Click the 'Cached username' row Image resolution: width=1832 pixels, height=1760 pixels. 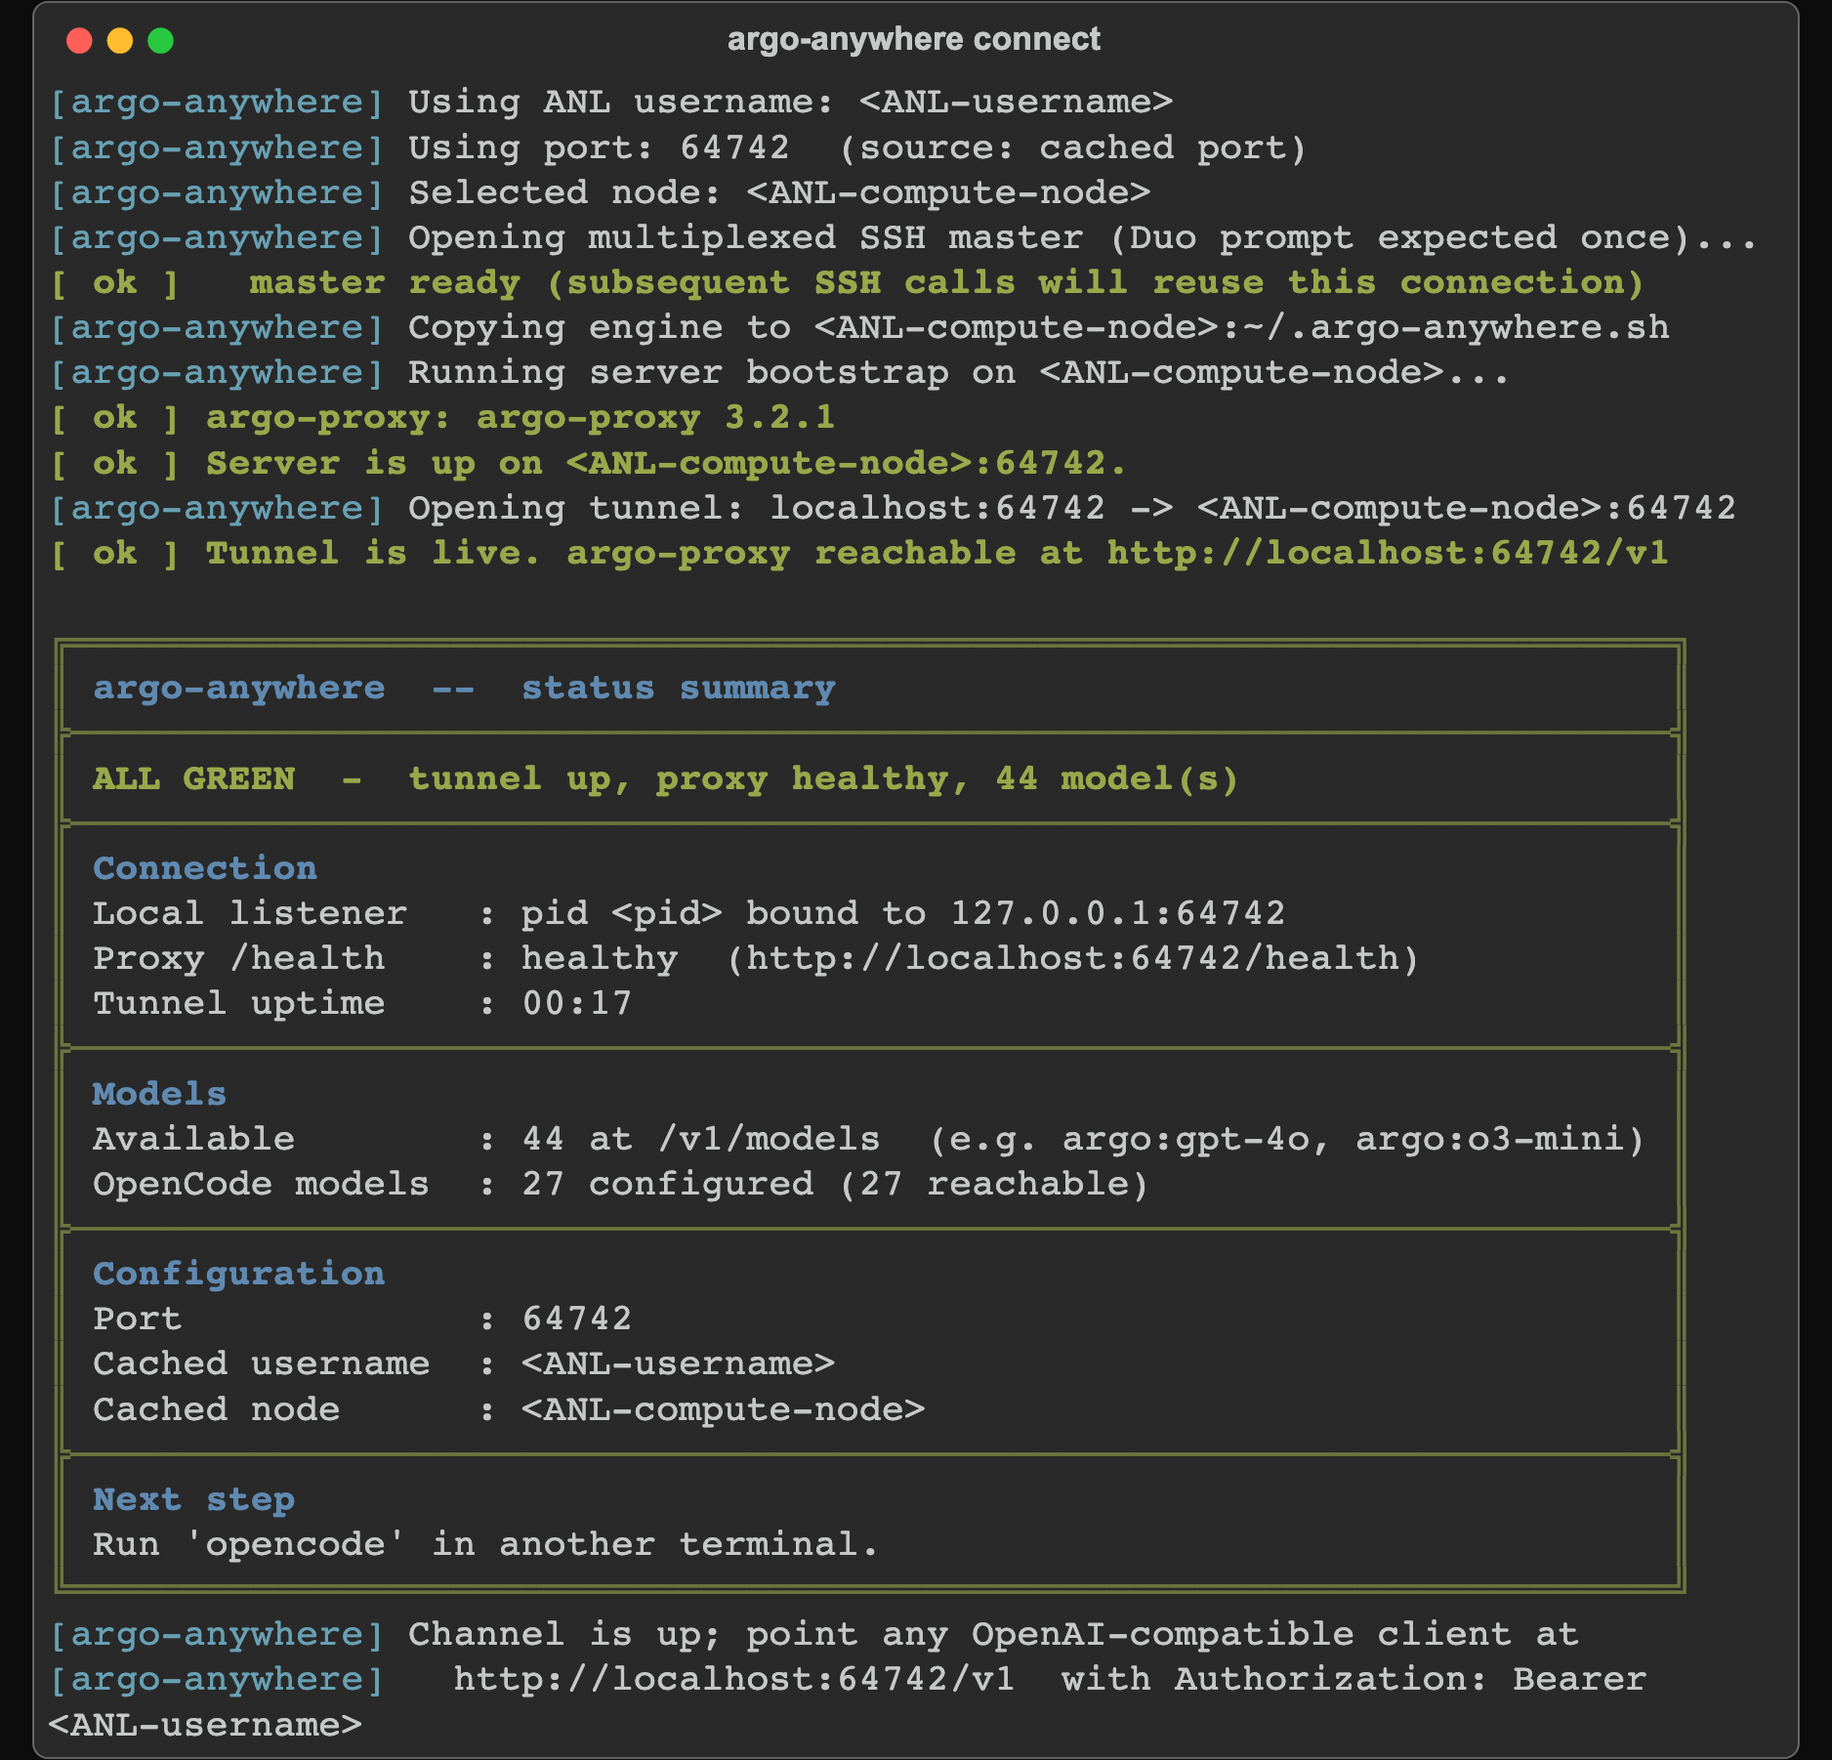point(464,1362)
